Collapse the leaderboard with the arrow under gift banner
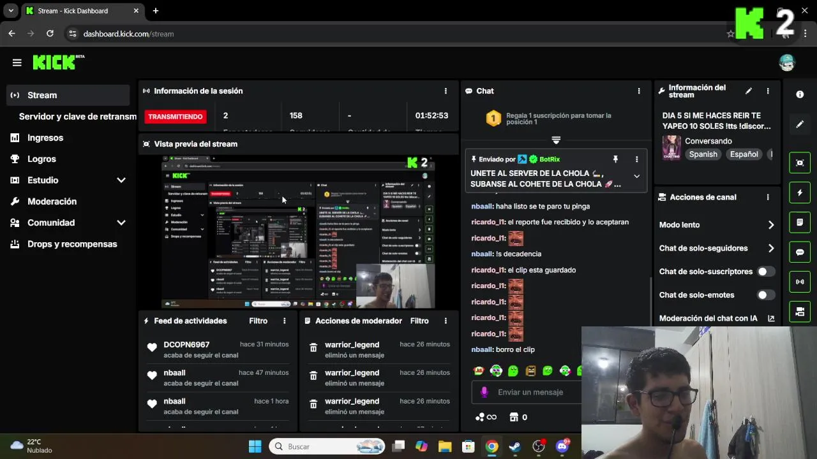 pyautogui.click(x=556, y=140)
